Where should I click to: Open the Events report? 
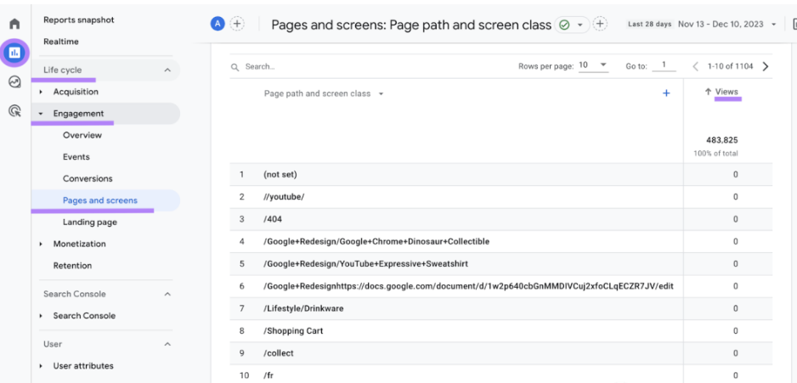[76, 157]
